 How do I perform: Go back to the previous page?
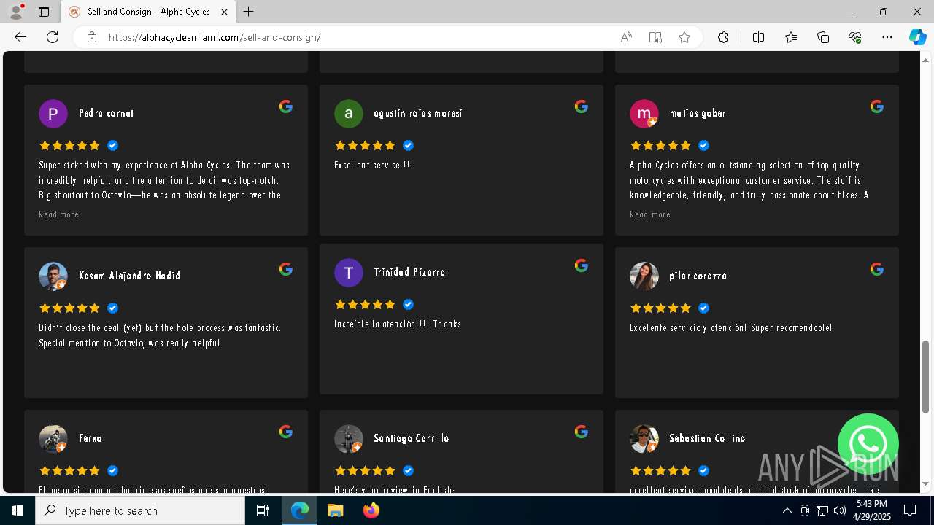20,37
